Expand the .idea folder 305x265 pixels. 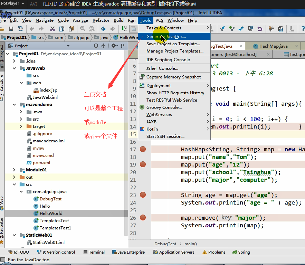pos(14,61)
